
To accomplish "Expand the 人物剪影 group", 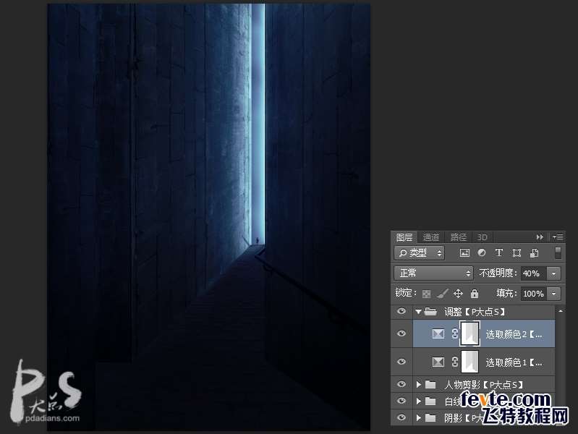I will point(419,385).
